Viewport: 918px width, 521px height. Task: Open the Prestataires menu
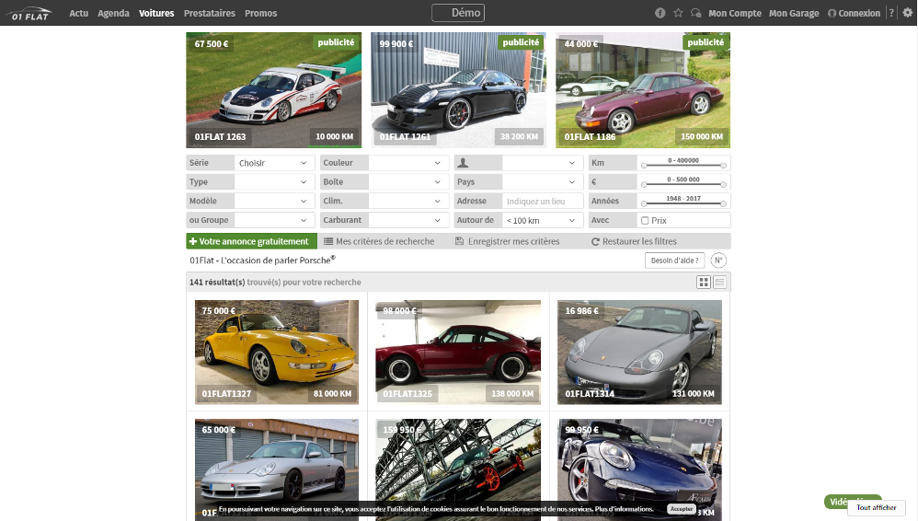[210, 13]
